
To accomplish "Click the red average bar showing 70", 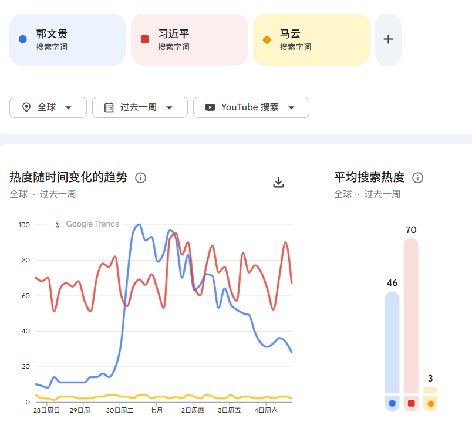I will click(411, 316).
